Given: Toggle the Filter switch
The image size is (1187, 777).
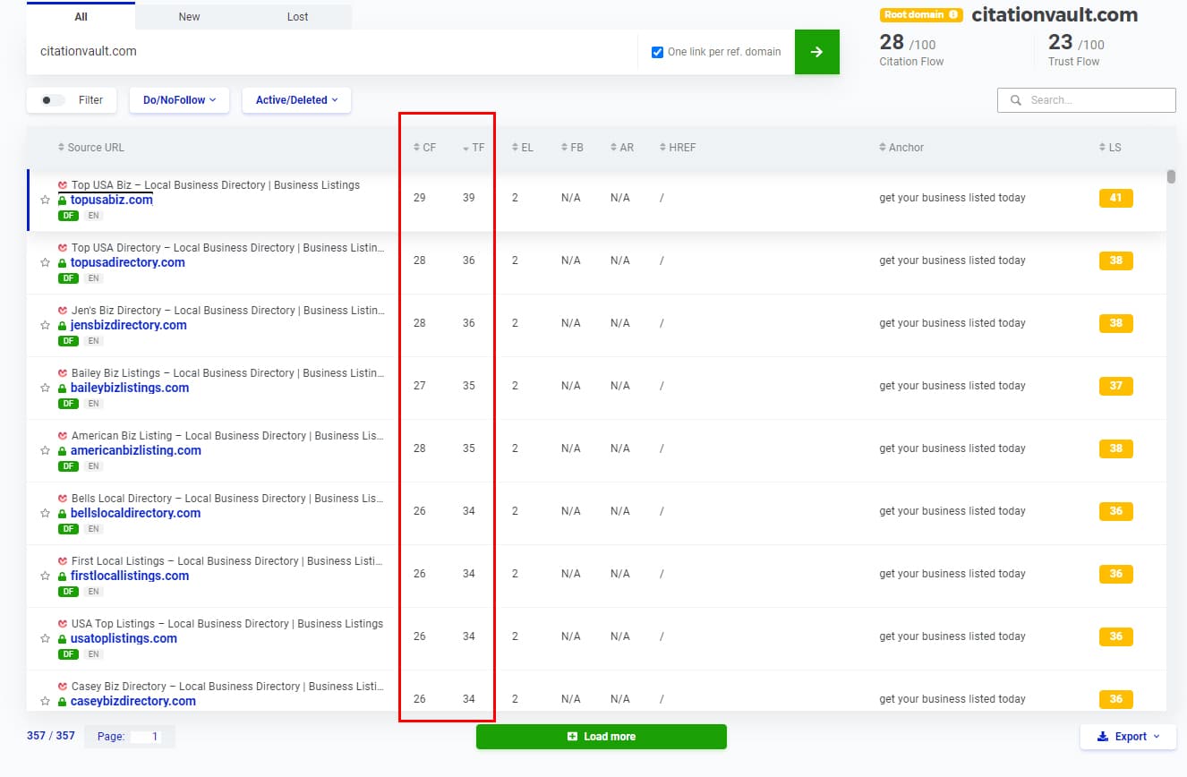Looking at the screenshot, I should click(x=54, y=100).
